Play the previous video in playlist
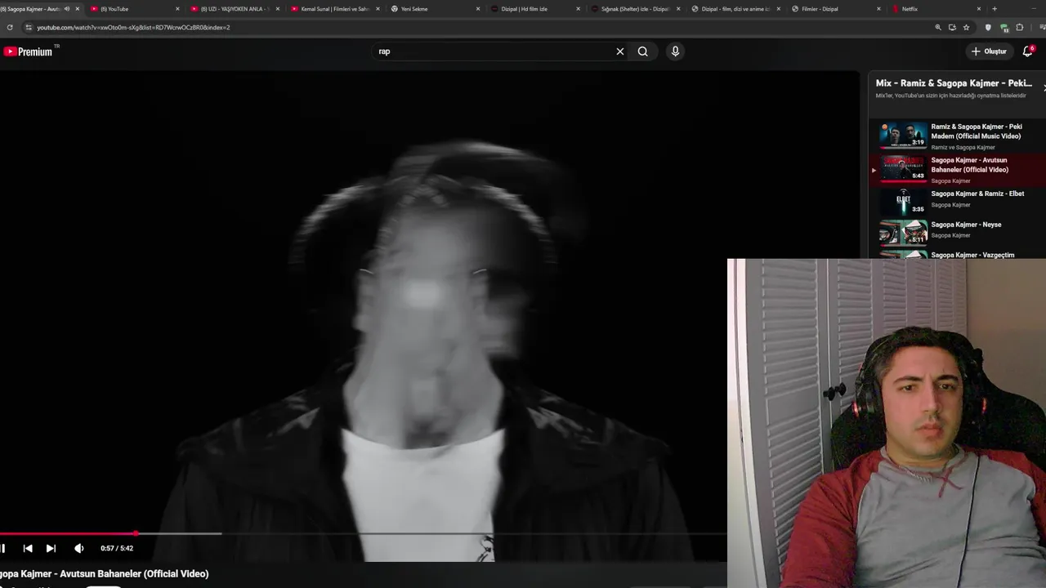This screenshot has height=588, width=1046. point(28,548)
